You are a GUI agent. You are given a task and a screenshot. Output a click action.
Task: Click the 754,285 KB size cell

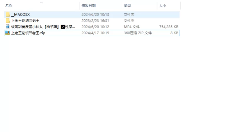coord(169,27)
